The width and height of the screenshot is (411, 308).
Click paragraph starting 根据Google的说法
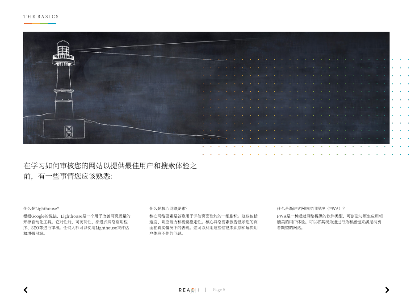pyautogui.click(x=77, y=225)
